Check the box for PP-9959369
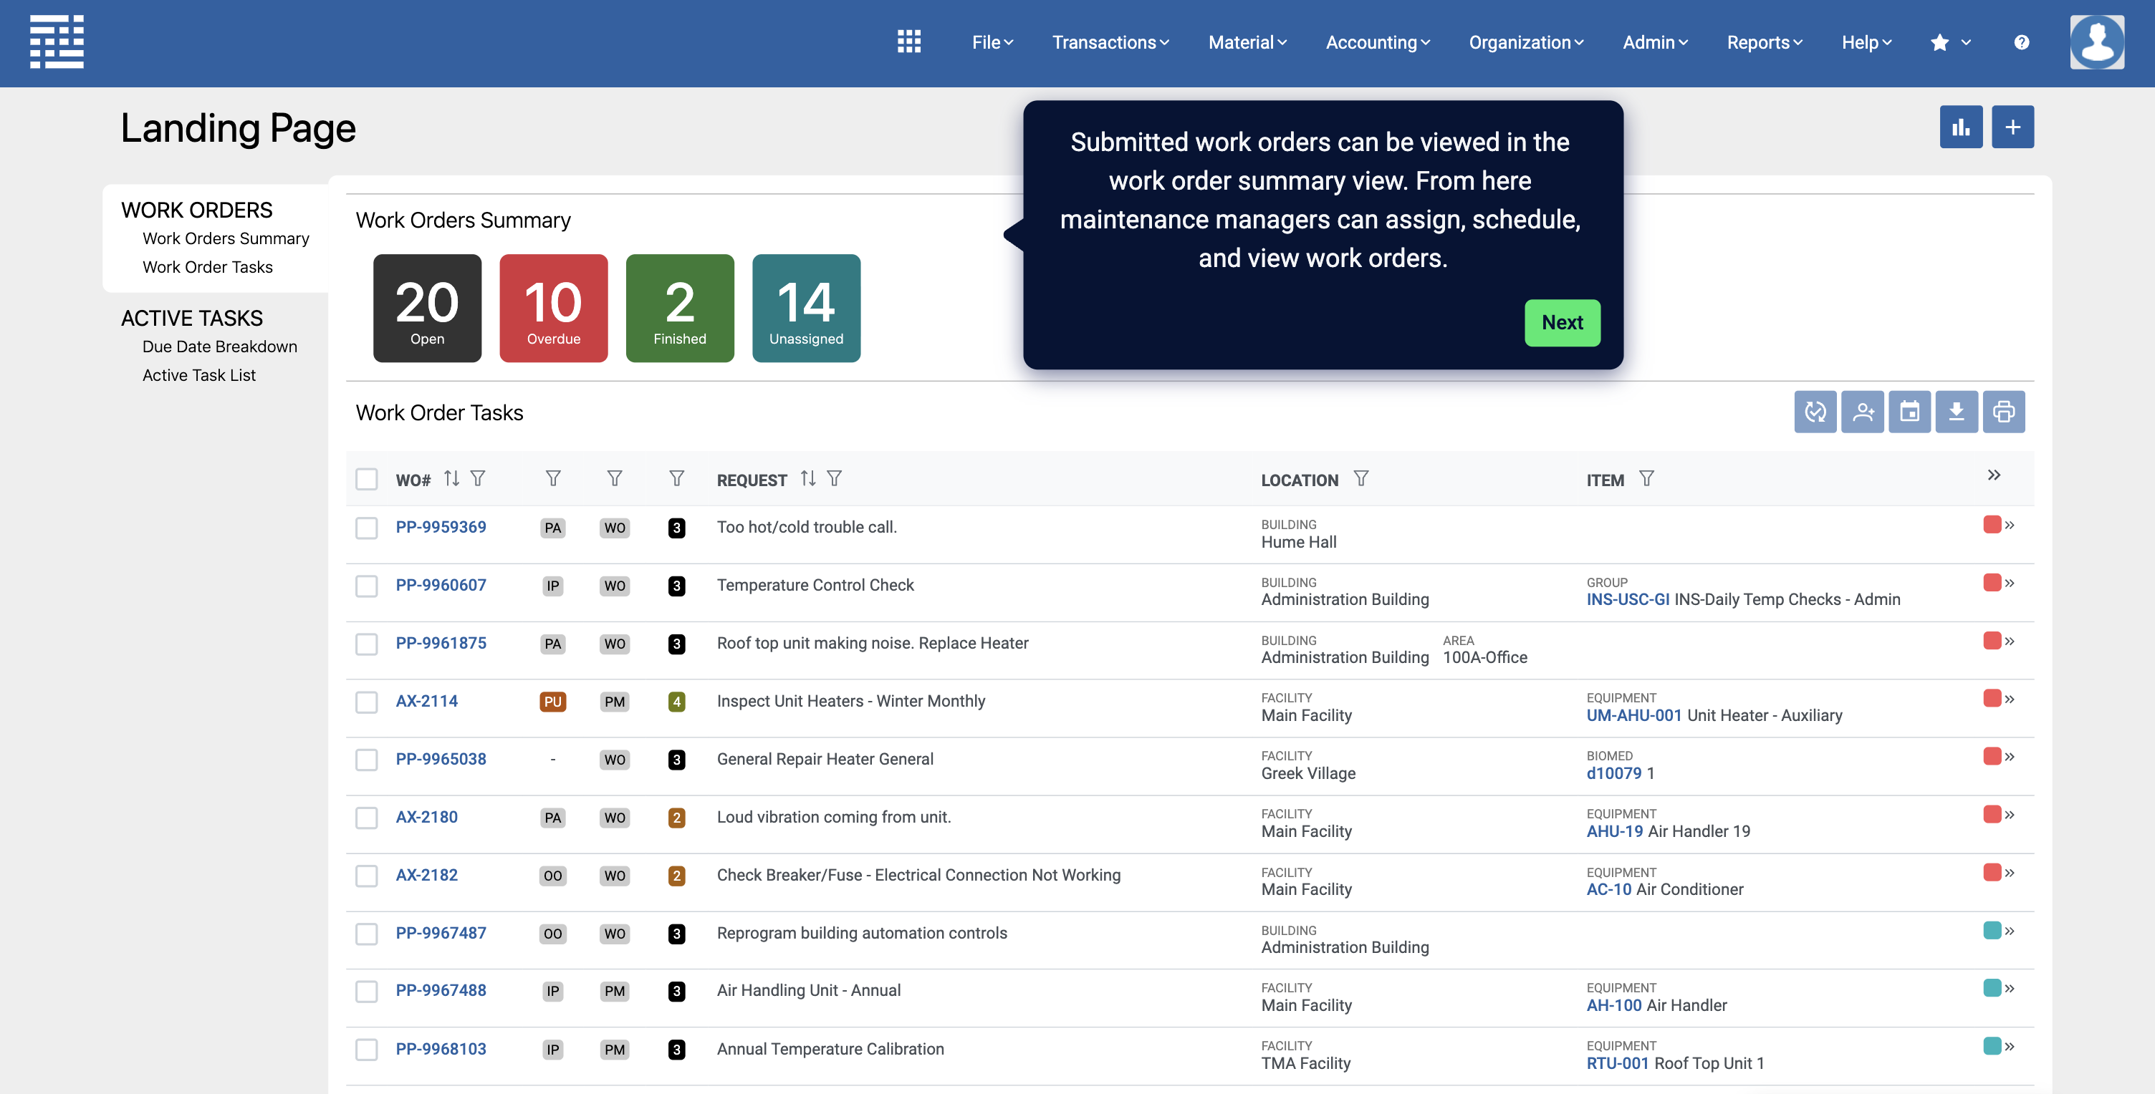 pyautogui.click(x=366, y=528)
